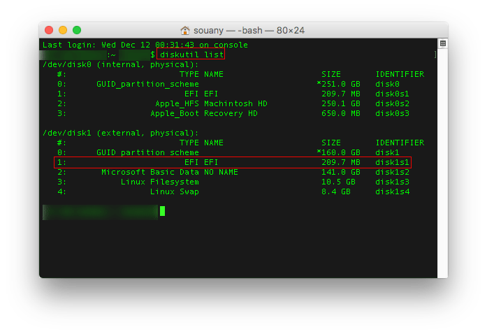487x334 pixels.
Task: Click 'Microsoft Basic Data' type text
Action: click(x=150, y=172)
